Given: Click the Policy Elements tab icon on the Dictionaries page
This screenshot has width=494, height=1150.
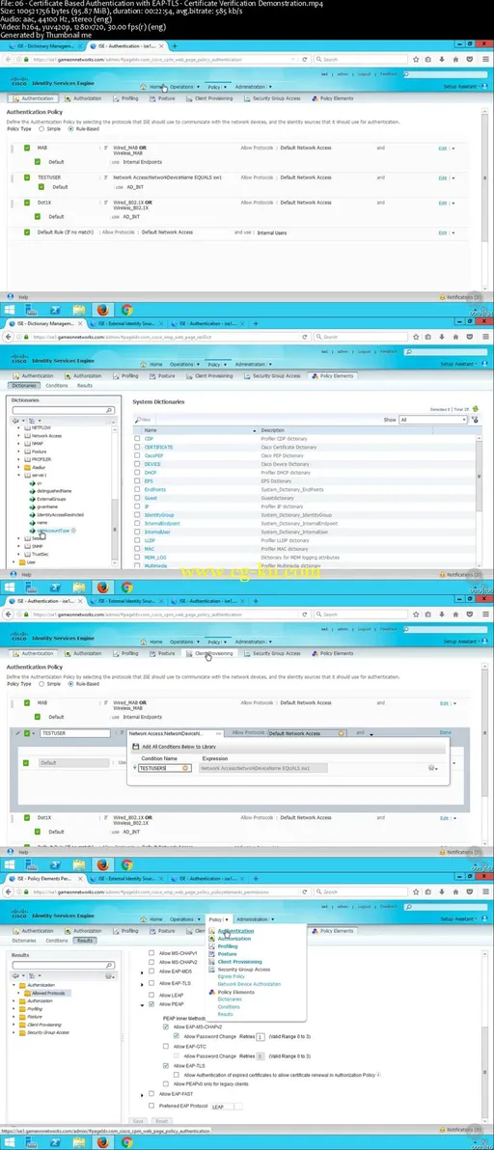Looking at the screenshot, I should pos(315,375).
